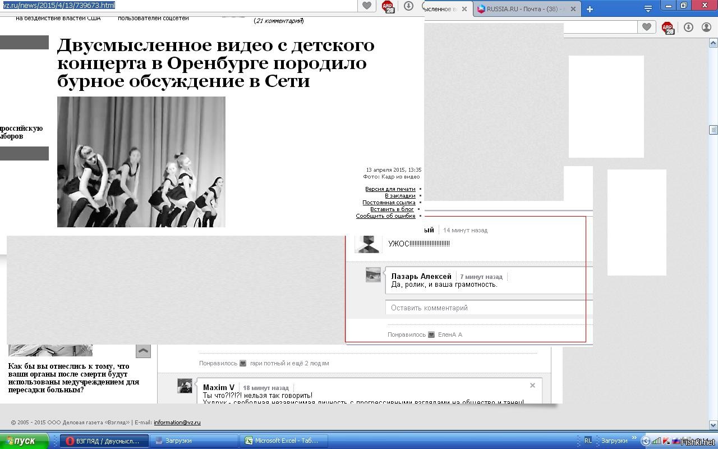Click scrollbar down arrow

[x=714, y=425]
